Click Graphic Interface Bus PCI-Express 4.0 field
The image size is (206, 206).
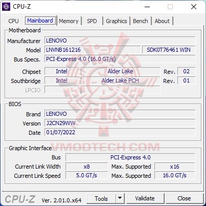click(130, 157)
